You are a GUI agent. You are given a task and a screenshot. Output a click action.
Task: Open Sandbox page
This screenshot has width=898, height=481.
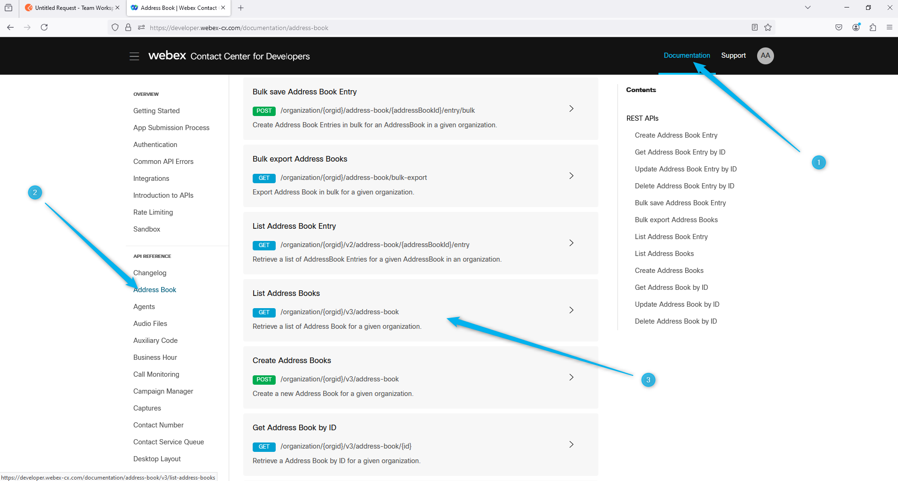point(147,229)
